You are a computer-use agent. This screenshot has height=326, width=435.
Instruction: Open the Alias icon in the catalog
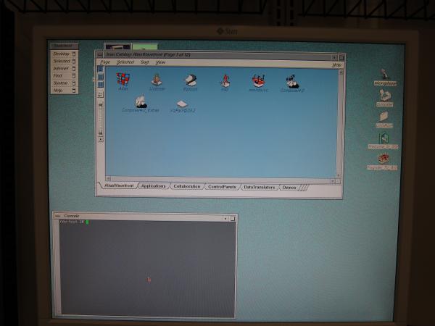click(123, 80)
